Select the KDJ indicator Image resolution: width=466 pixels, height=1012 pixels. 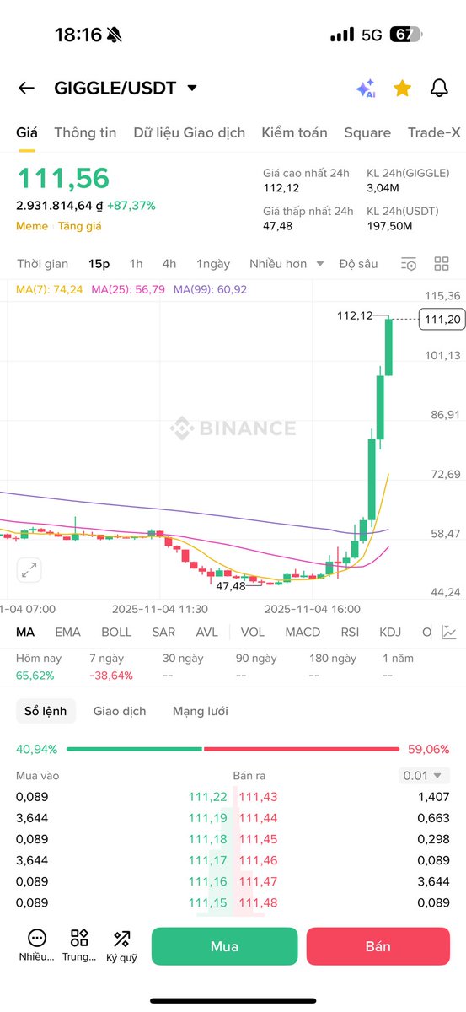coord(390,632)
